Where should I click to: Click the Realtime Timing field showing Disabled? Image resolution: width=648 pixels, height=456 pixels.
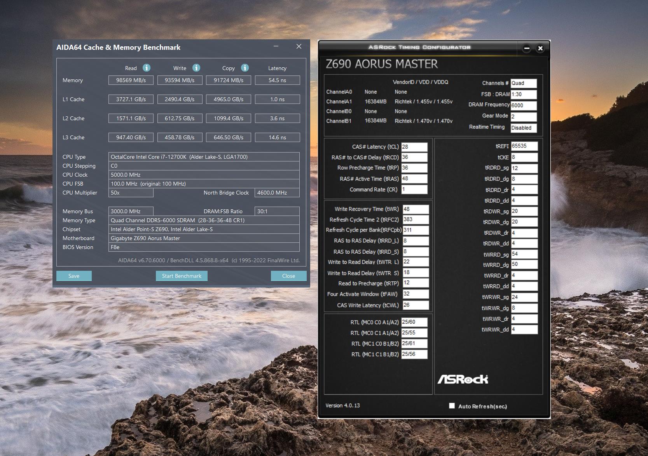click(x=524, y=128)
